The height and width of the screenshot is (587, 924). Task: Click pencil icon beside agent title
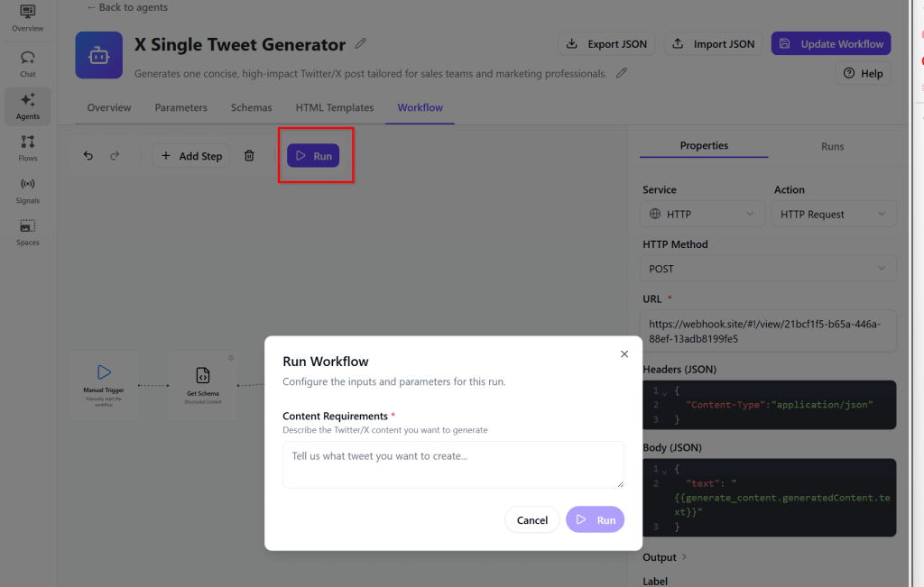point(361,43)
